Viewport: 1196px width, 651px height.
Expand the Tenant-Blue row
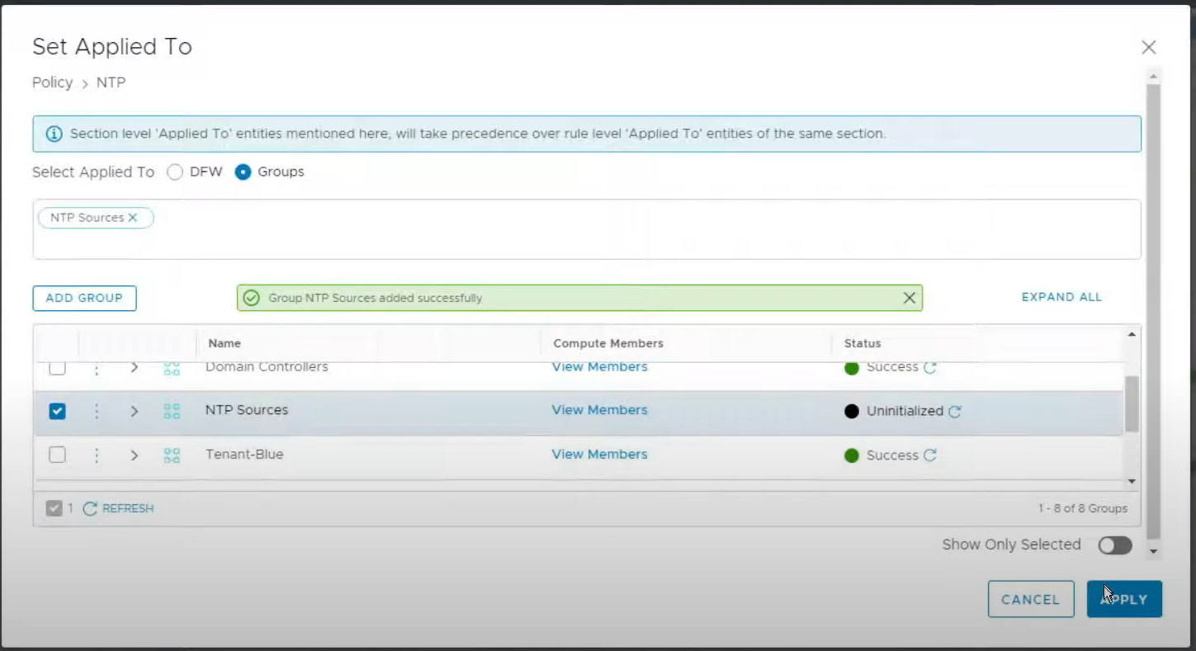tap(135, 455)
